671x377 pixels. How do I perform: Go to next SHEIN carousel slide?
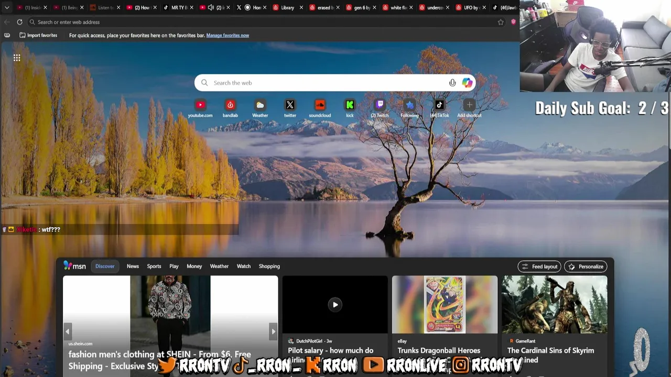click(273, 331)
